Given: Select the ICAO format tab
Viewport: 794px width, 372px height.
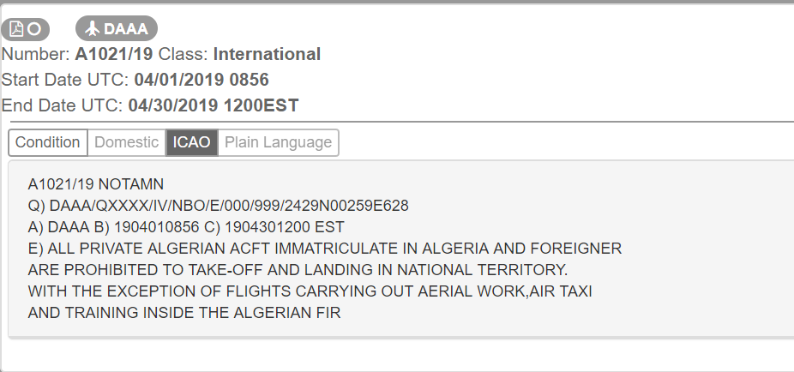Looking at the screenshot, I should tap(191, 142).
